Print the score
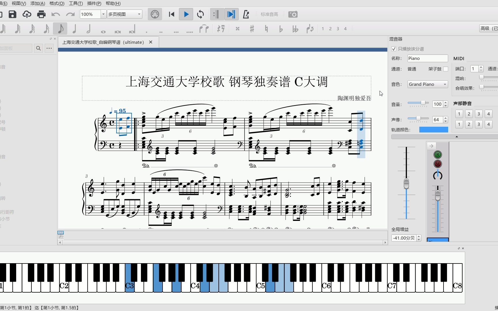This screenshot has width=498, height=311. pos(41,14)
